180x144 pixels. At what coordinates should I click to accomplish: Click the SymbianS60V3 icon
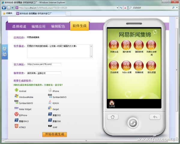(x=50, y=96)
